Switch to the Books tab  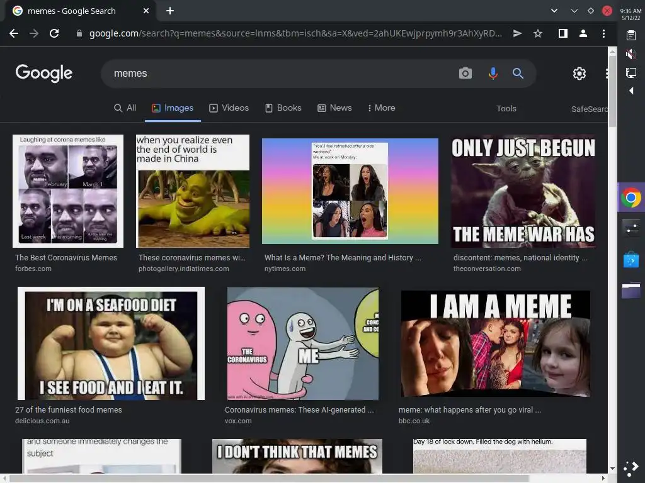(x=283, y=108)
